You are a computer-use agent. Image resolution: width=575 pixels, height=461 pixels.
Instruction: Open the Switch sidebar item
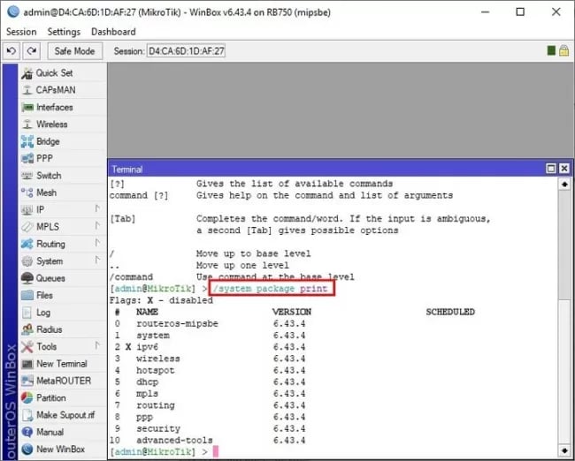tap(62, 176)
